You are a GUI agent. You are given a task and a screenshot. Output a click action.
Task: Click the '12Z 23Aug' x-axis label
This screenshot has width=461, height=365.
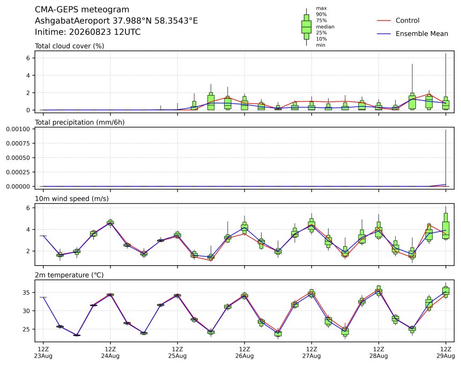tap(43, 353)
